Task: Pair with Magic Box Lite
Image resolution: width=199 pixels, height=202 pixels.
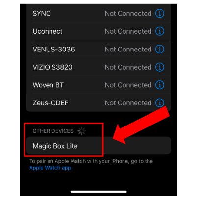Action: [99, 146]
